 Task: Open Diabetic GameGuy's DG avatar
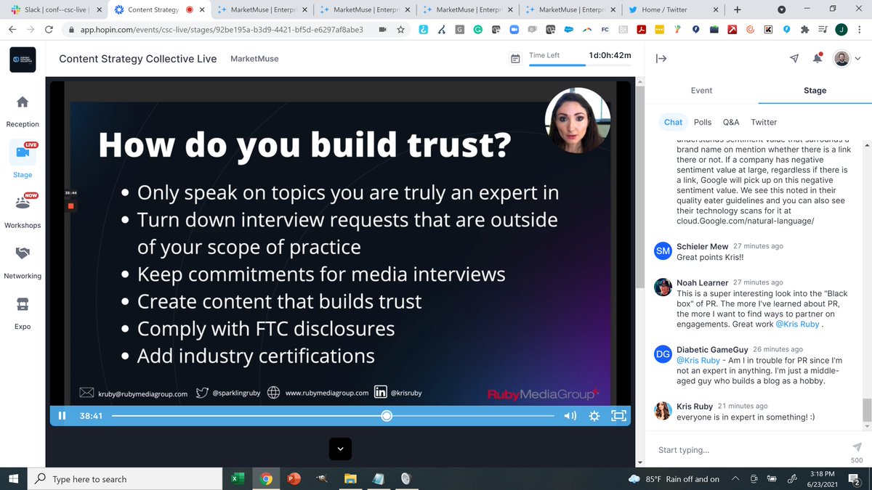click(x=663, y=354)
